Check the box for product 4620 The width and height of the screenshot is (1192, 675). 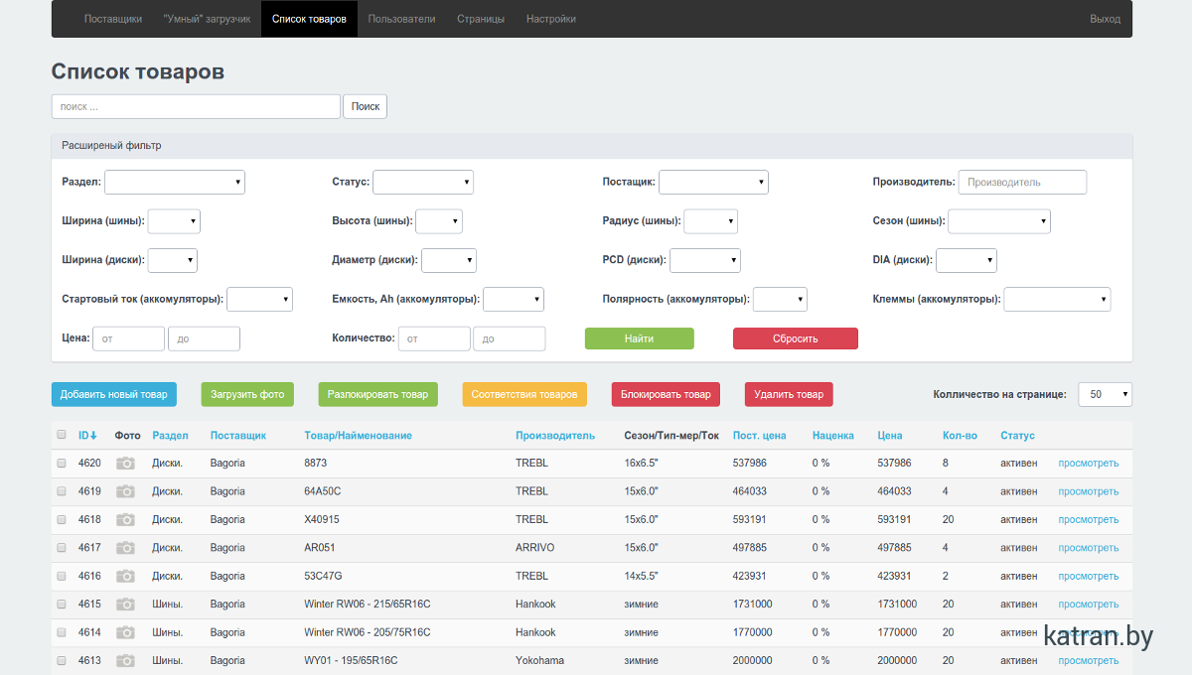point(62,464)
